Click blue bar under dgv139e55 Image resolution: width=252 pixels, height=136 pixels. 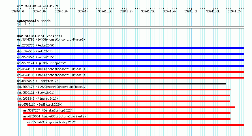coord(130,54)
